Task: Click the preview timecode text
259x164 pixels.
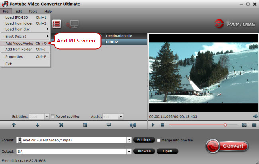Action: tap(173, 116)
